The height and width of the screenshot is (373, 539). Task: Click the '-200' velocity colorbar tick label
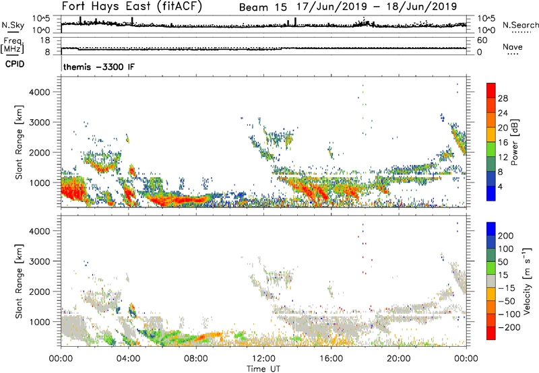[x=509, y=327]
